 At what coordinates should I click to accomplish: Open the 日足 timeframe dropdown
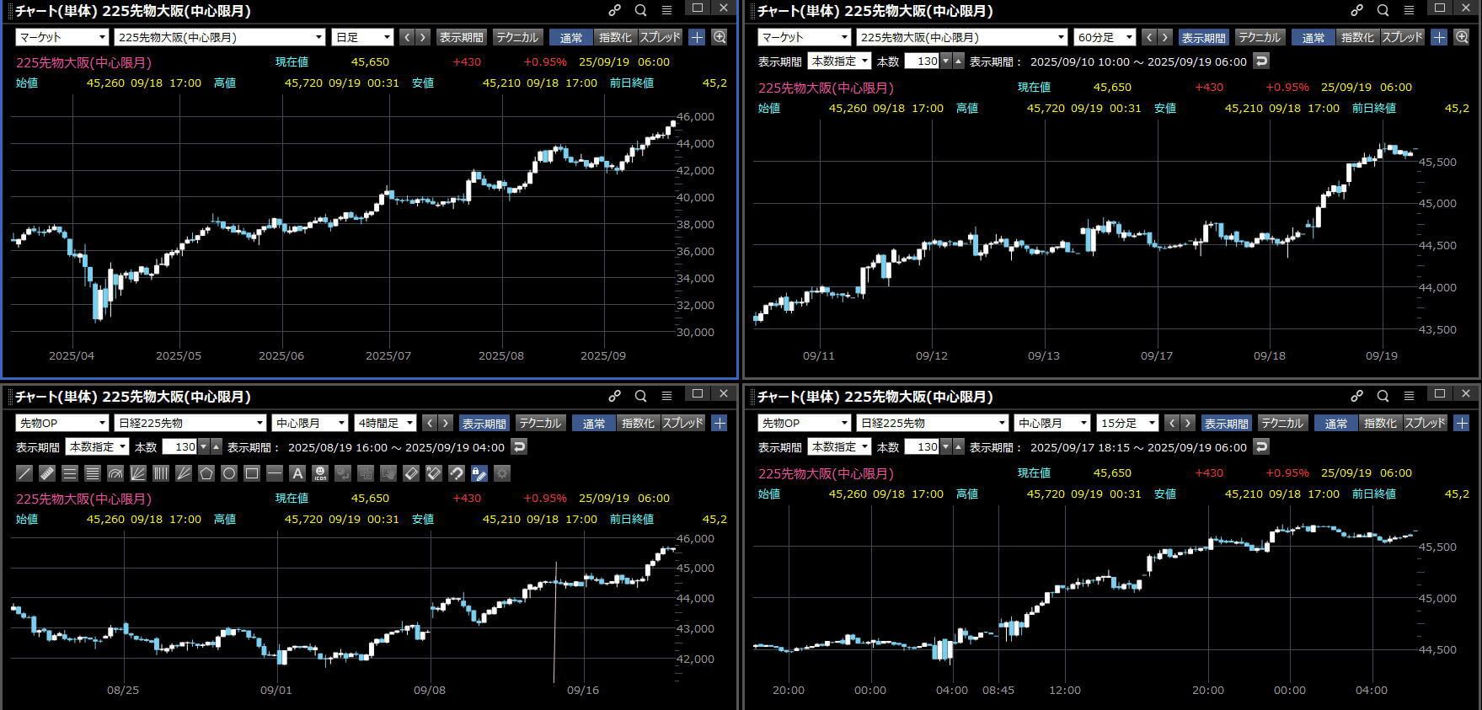click(363, 37)
